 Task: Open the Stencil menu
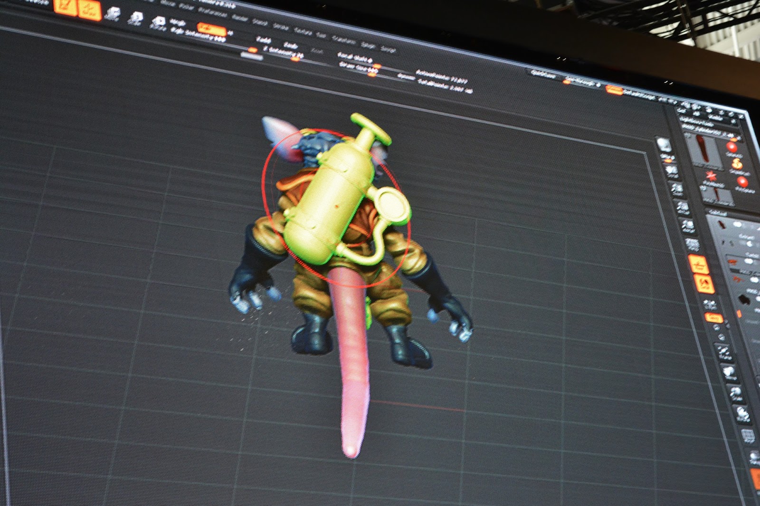pos(259,22)
